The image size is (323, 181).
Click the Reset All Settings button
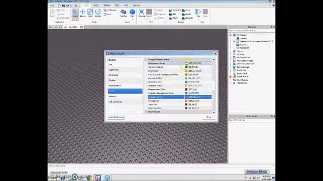click(116, 117)
